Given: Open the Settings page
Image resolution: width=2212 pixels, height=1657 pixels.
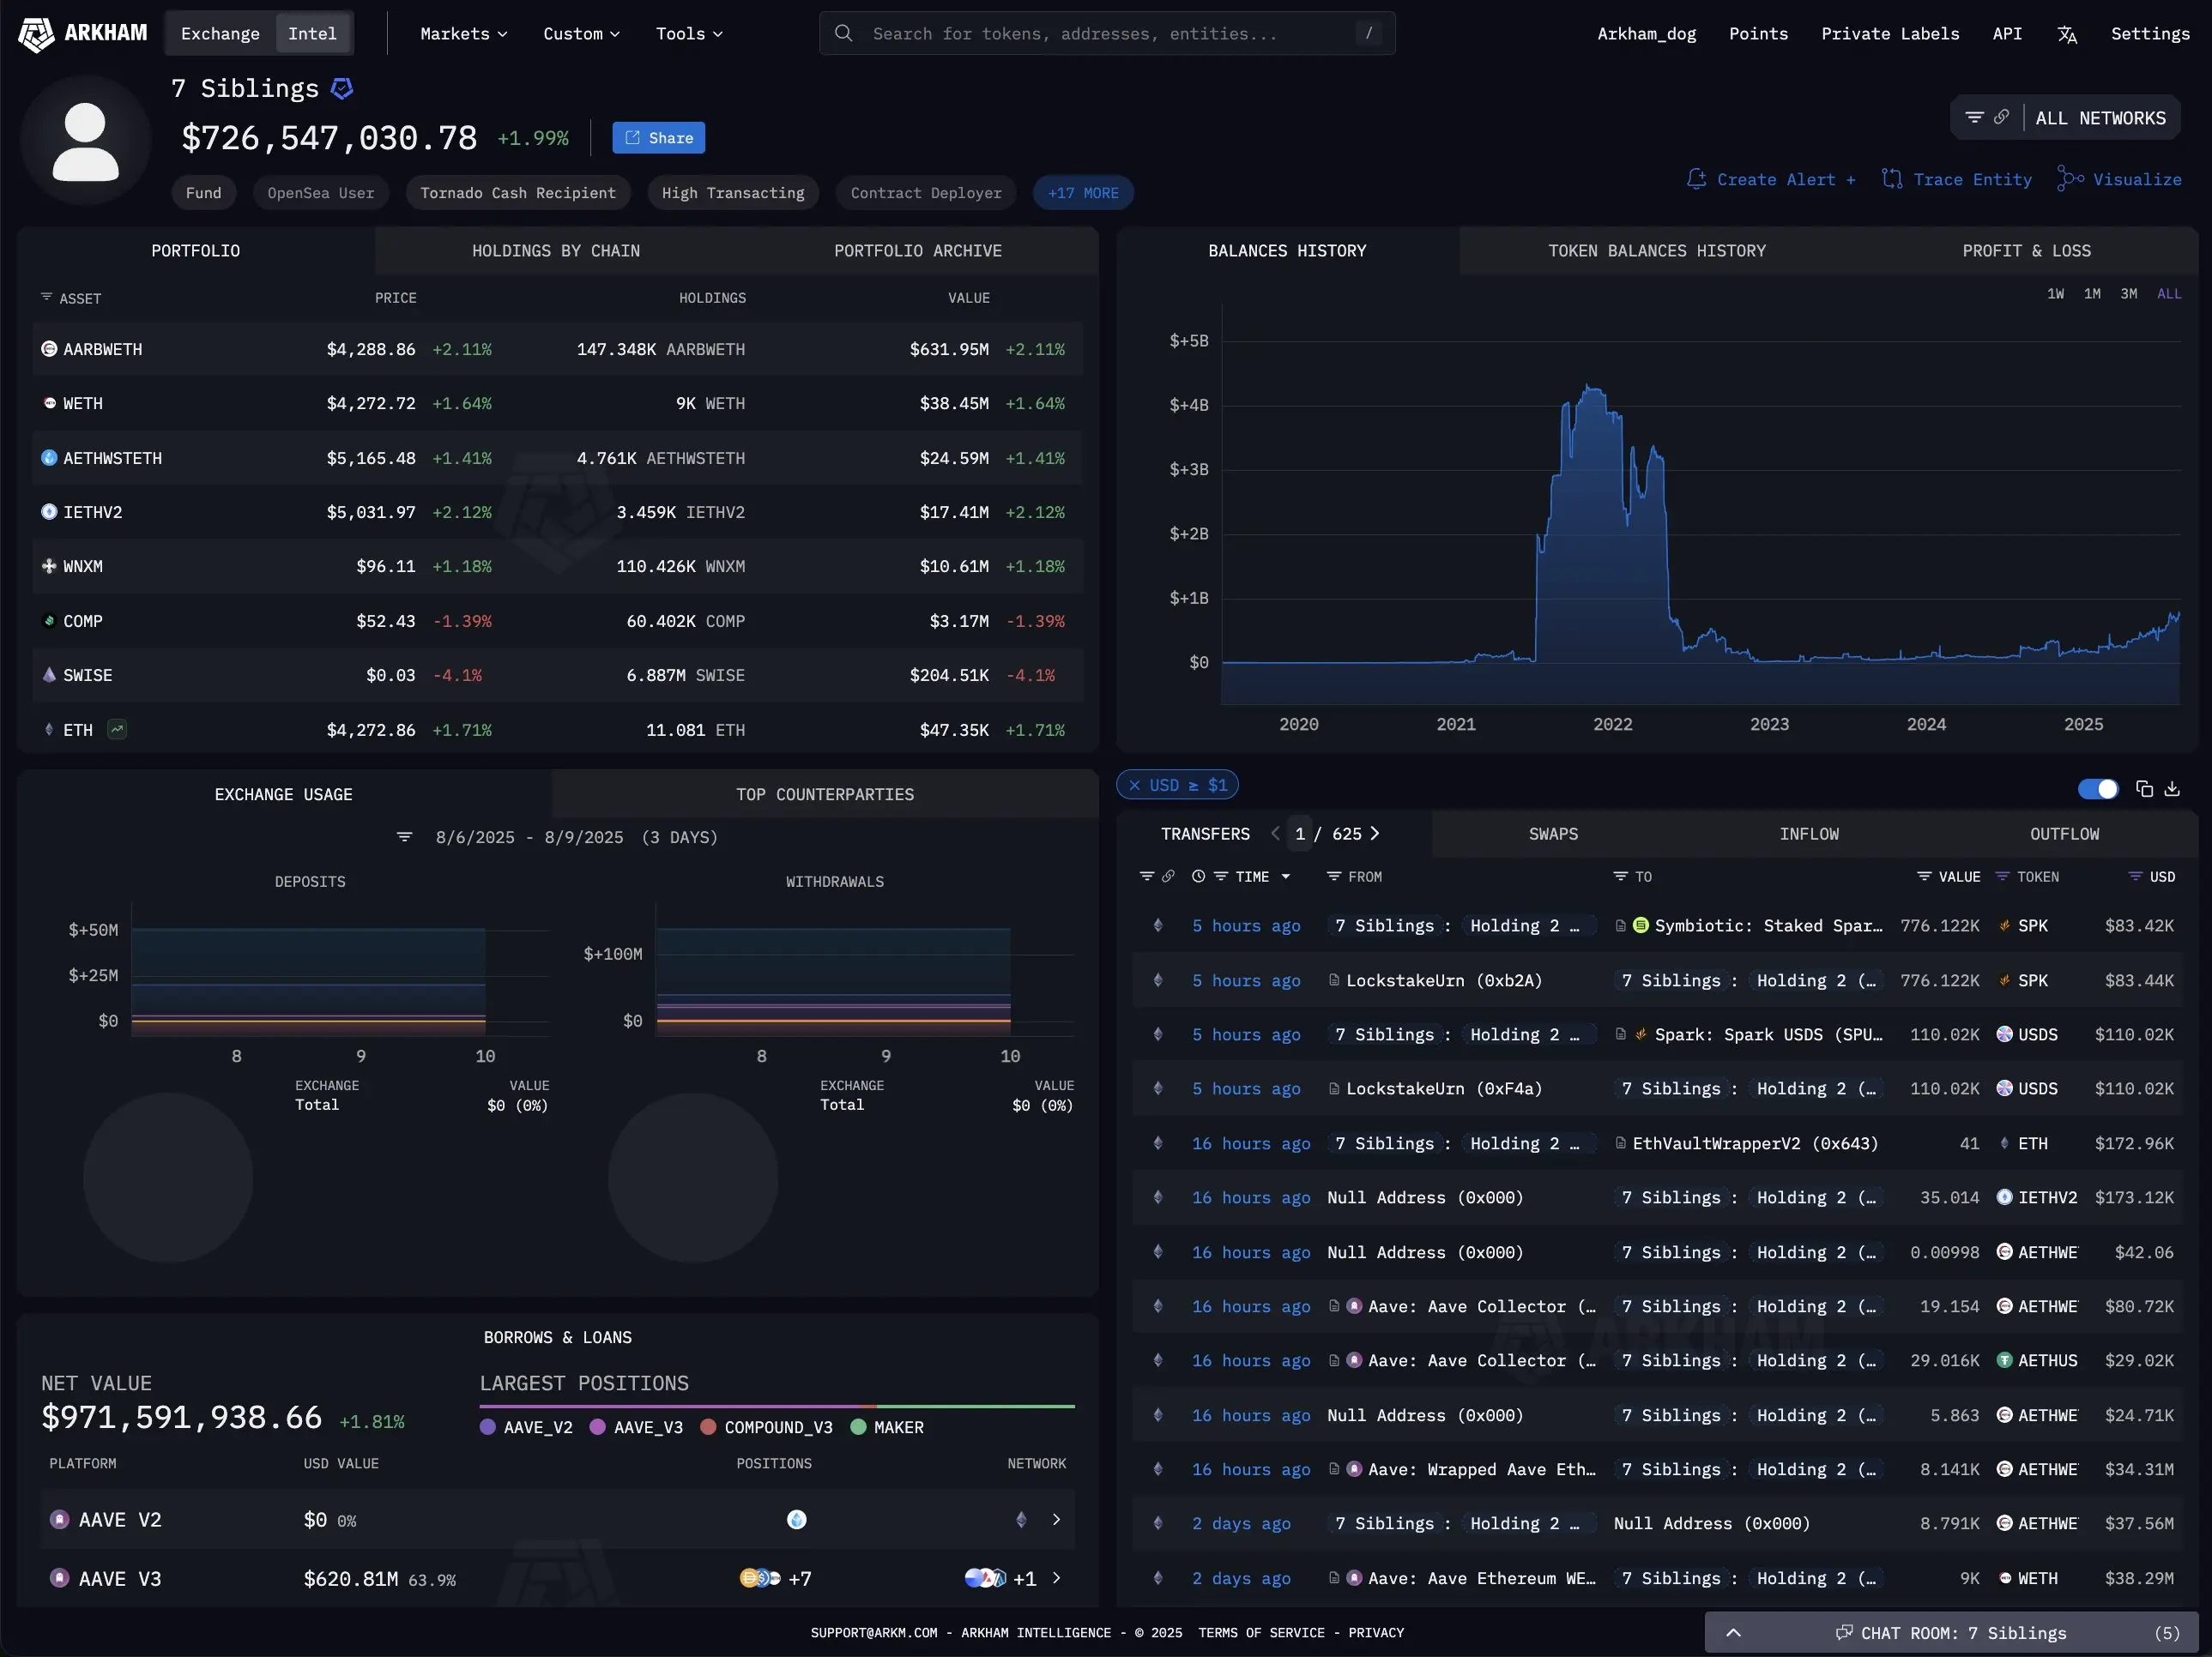Looking at the screenshot, I should pyautogui.click(x=2150, y=33).
